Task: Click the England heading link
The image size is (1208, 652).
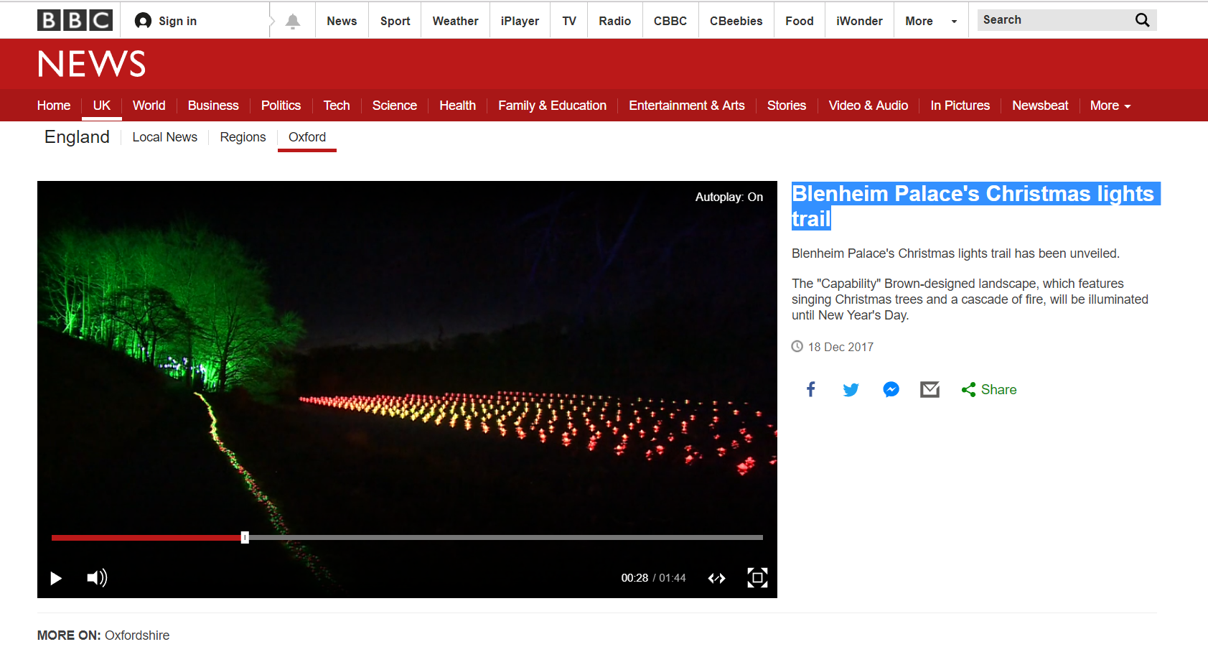Action: click(x=77, y=137)
